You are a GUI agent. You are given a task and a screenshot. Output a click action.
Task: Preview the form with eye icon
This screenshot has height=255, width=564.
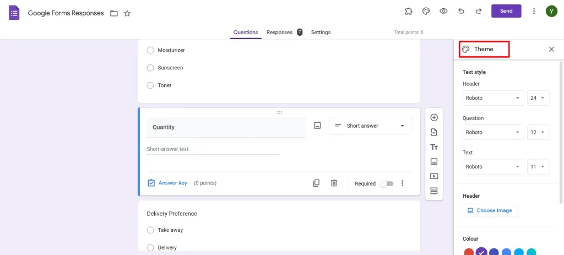[x=443, y=11]
